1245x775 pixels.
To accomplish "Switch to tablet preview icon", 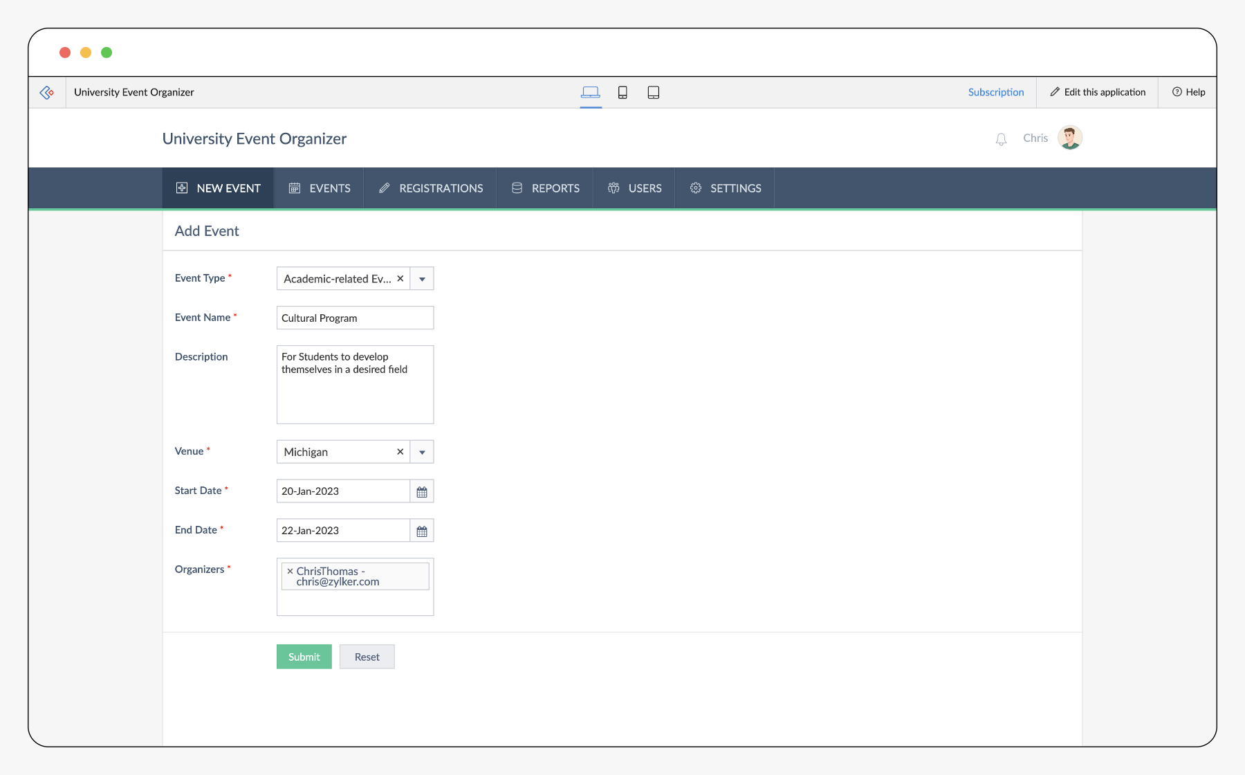I will point(653,93).
